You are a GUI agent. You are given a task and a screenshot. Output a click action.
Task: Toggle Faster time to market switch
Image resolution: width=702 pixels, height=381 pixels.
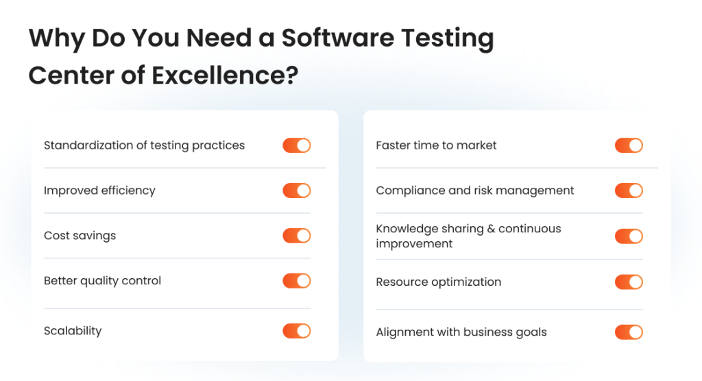tap(629, 145)
